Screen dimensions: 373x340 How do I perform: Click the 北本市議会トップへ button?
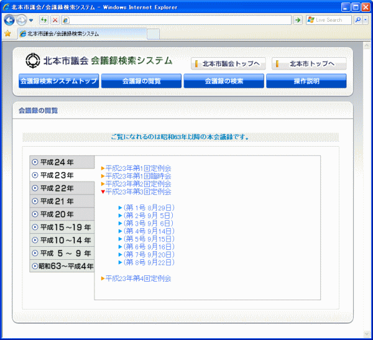[228, 64]
